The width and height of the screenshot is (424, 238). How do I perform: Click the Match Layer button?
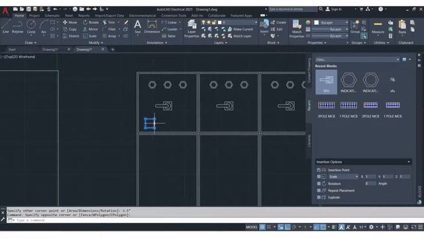[x=240, y=36]
